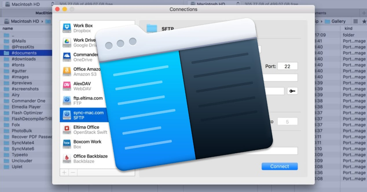The width and height of the screenshot is (367, 192).
Task: Select the #previews folder row
Action: pyautogui.click(x=26, y=83)
